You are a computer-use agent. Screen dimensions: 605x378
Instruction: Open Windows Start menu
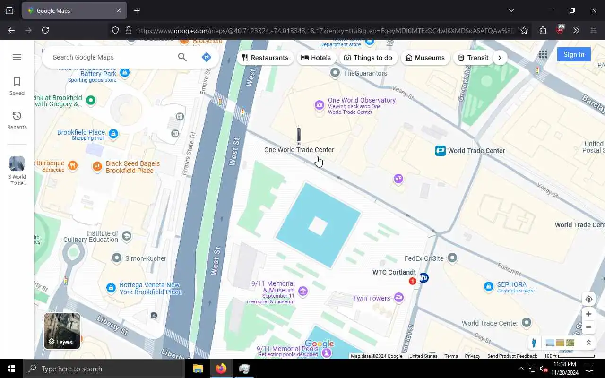[11, 369]
